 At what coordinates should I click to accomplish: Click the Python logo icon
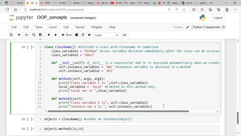click(x=203, y=18)
